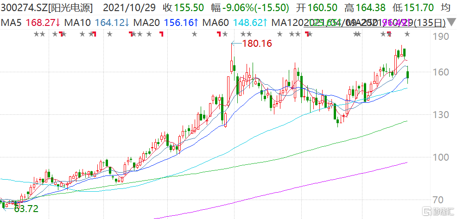Click the opening price 开 160.50
457x219 pixels.
tap(317, 8)
